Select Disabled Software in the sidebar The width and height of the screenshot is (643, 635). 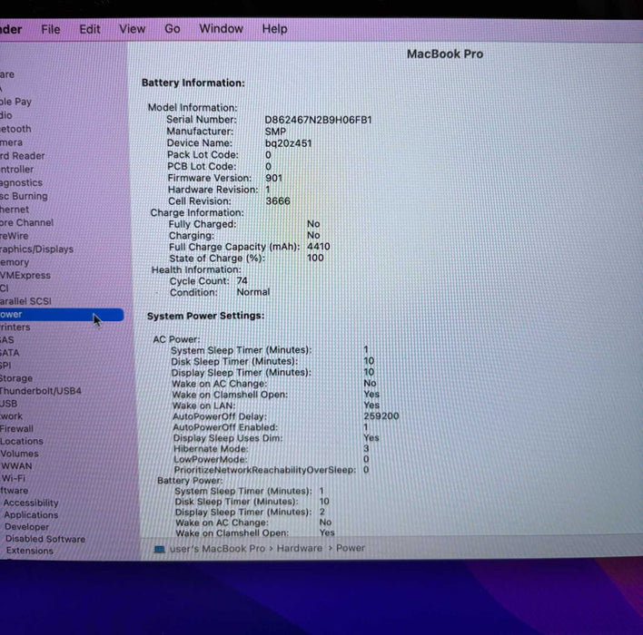click(45, 539)
